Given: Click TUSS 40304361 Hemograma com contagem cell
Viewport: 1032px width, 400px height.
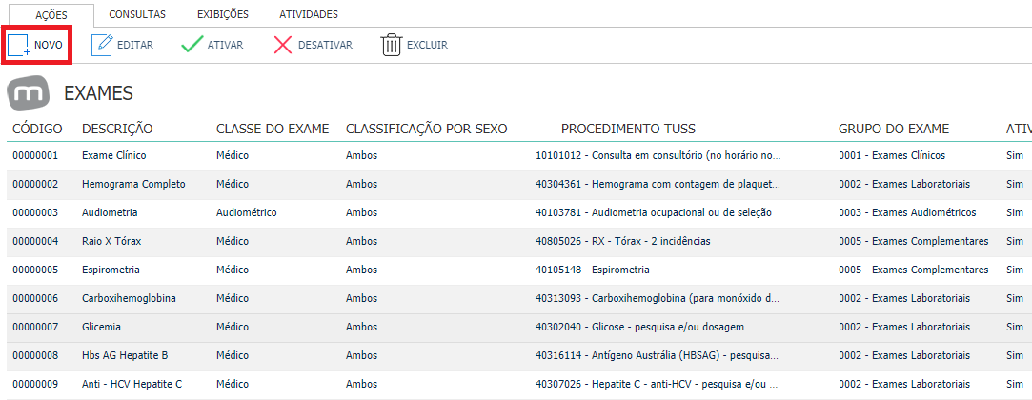Looking at the screenshot, I should (658, 184).
